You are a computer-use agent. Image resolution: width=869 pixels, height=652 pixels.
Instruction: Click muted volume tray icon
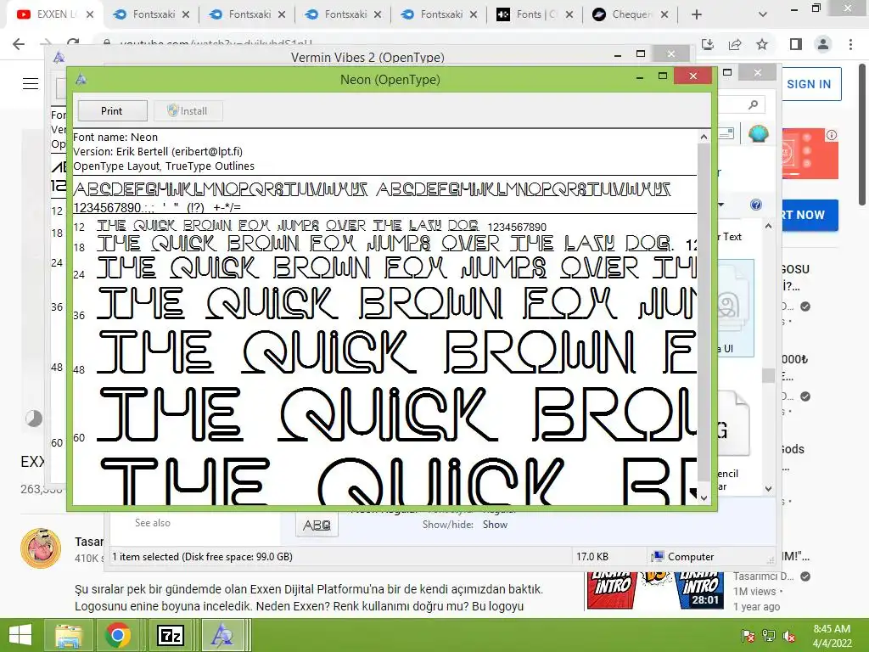click(x=788, y=635)
